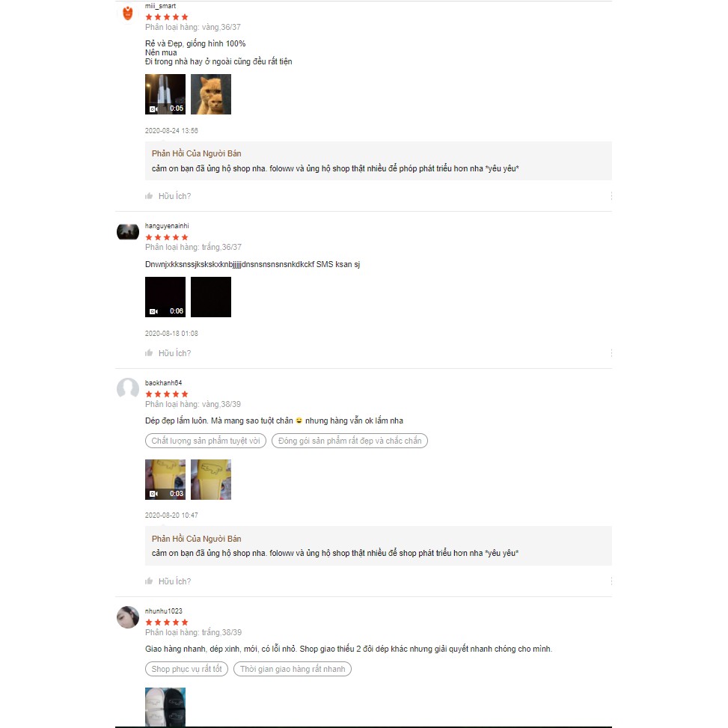Open hanguyenainhi's dark profile avatar

tap(128, 232)
